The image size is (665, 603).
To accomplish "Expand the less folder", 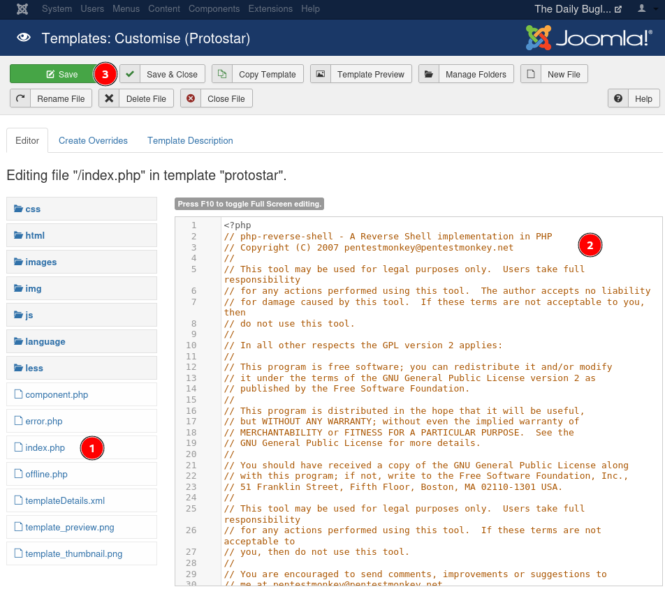I will point(82,368).
